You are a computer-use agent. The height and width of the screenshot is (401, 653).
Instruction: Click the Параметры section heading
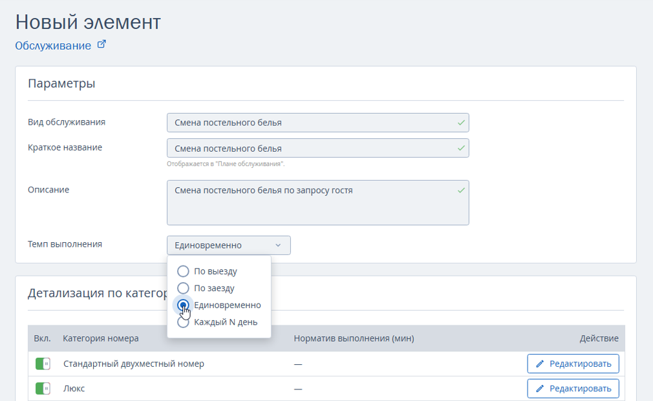pos(61,83)
